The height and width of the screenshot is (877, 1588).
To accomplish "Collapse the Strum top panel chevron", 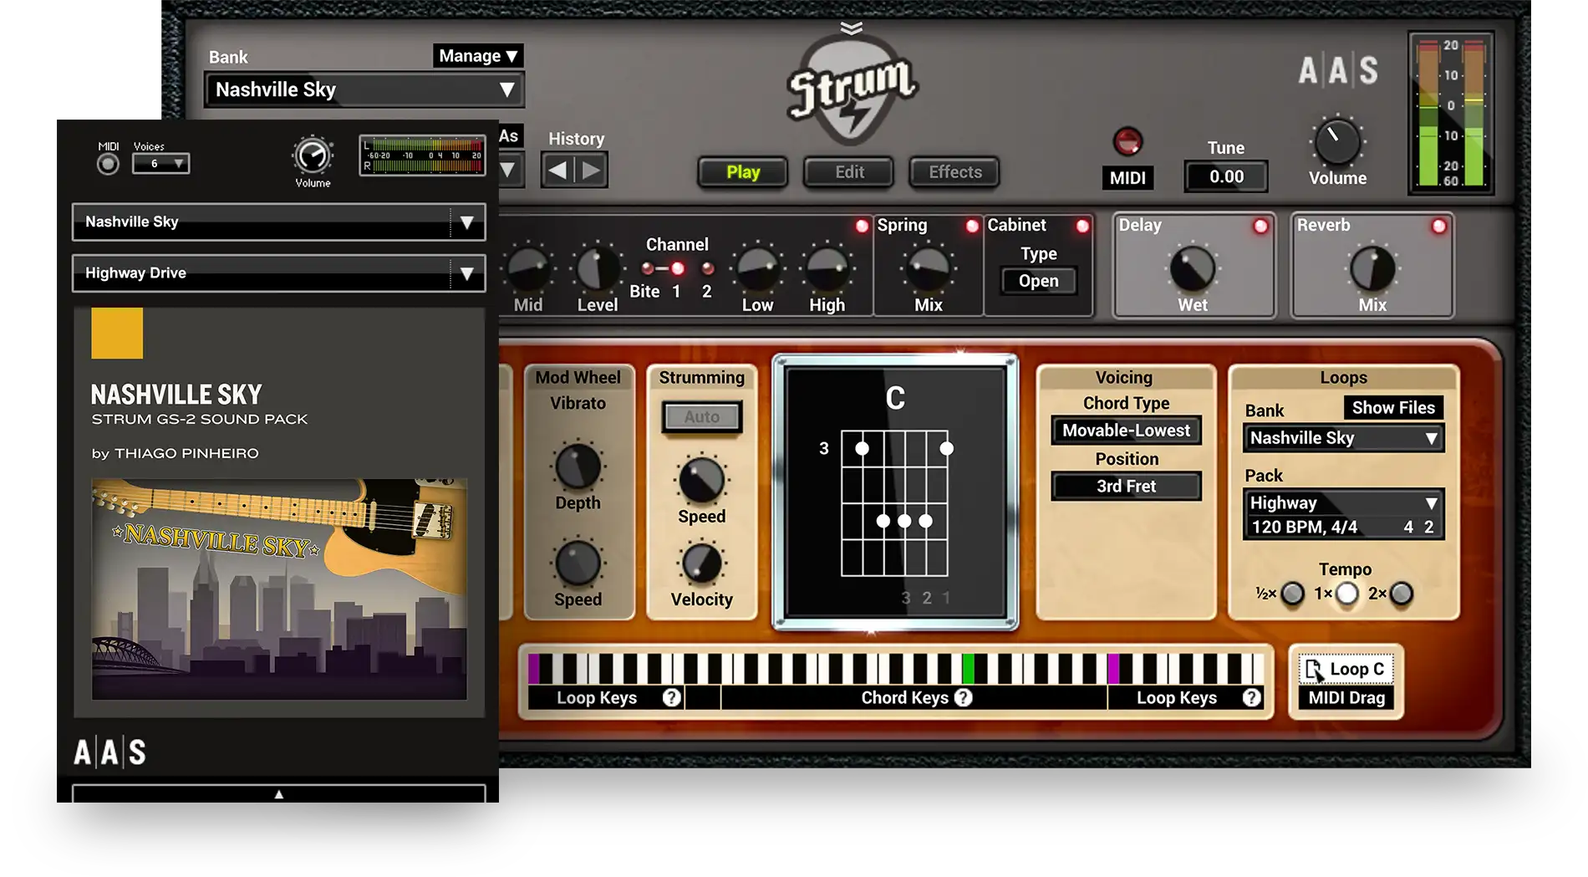I will 851,28.
